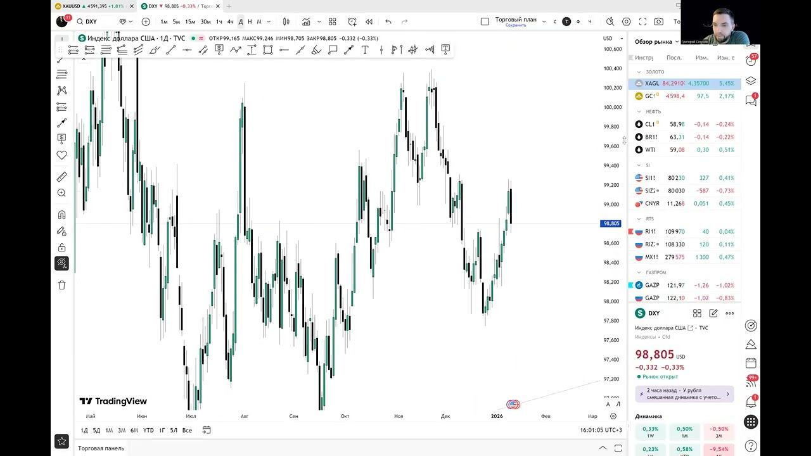Open favorites heart icon in sidebar
This screenshot has height=456, width=811.
point(61,155)
